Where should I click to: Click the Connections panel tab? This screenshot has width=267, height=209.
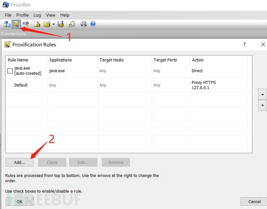pyautogui.click(x=13, y=34)
